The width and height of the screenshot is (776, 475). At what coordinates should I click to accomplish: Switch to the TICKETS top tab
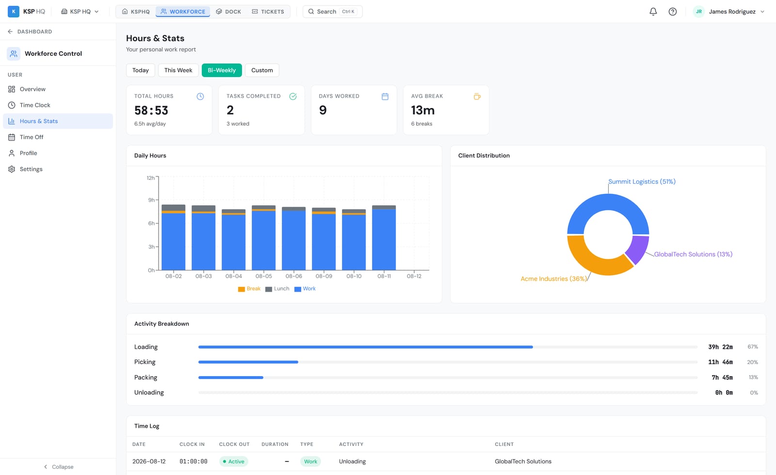268,12
